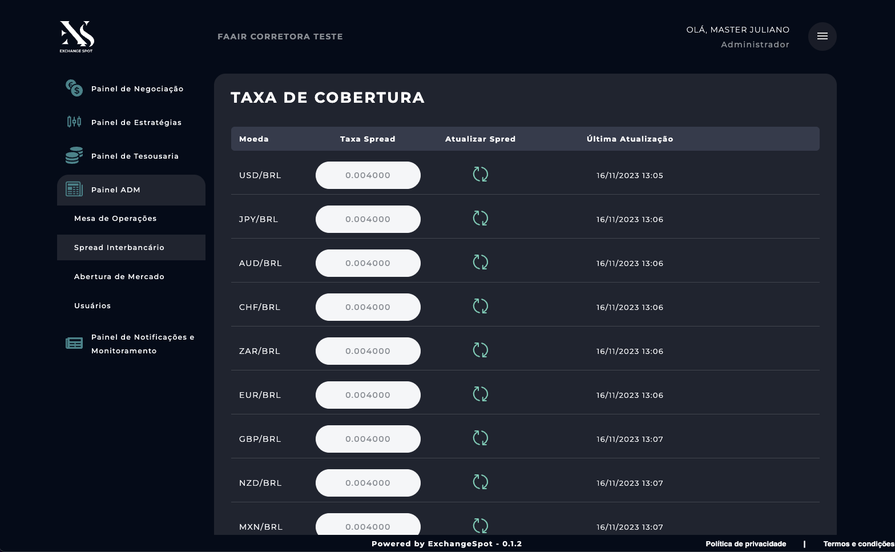
Task: Edit the ZAR/BRL spread rate field
Action: [368, 351]
